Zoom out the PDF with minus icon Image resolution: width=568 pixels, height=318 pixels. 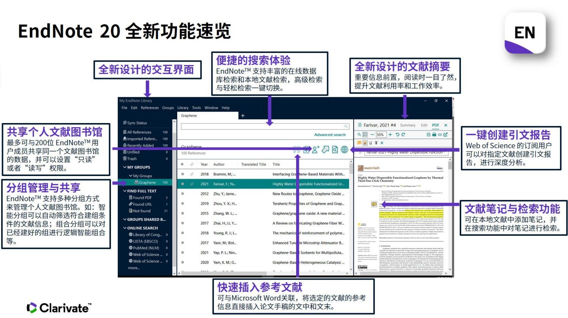pos(372,134)
